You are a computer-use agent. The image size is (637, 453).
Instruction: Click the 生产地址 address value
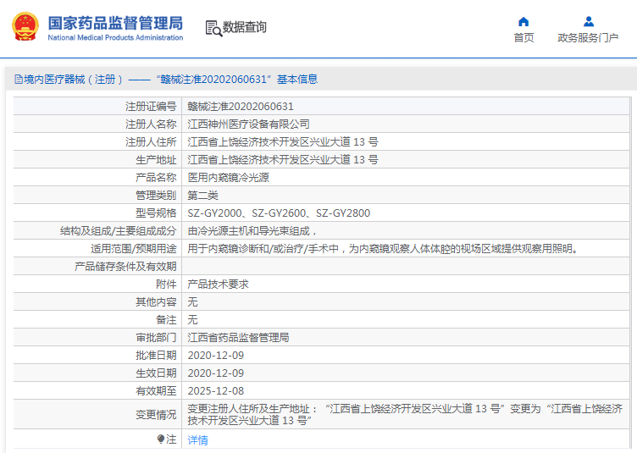pyautogui.click(x=283, y=160)
